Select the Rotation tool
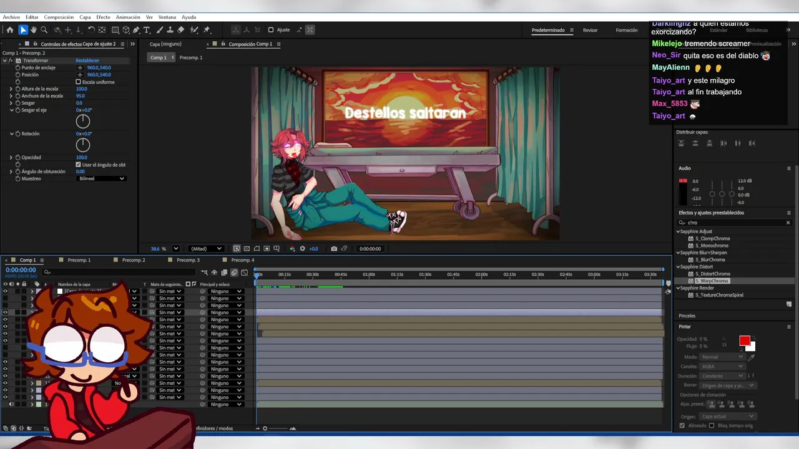 click(91, 30)
